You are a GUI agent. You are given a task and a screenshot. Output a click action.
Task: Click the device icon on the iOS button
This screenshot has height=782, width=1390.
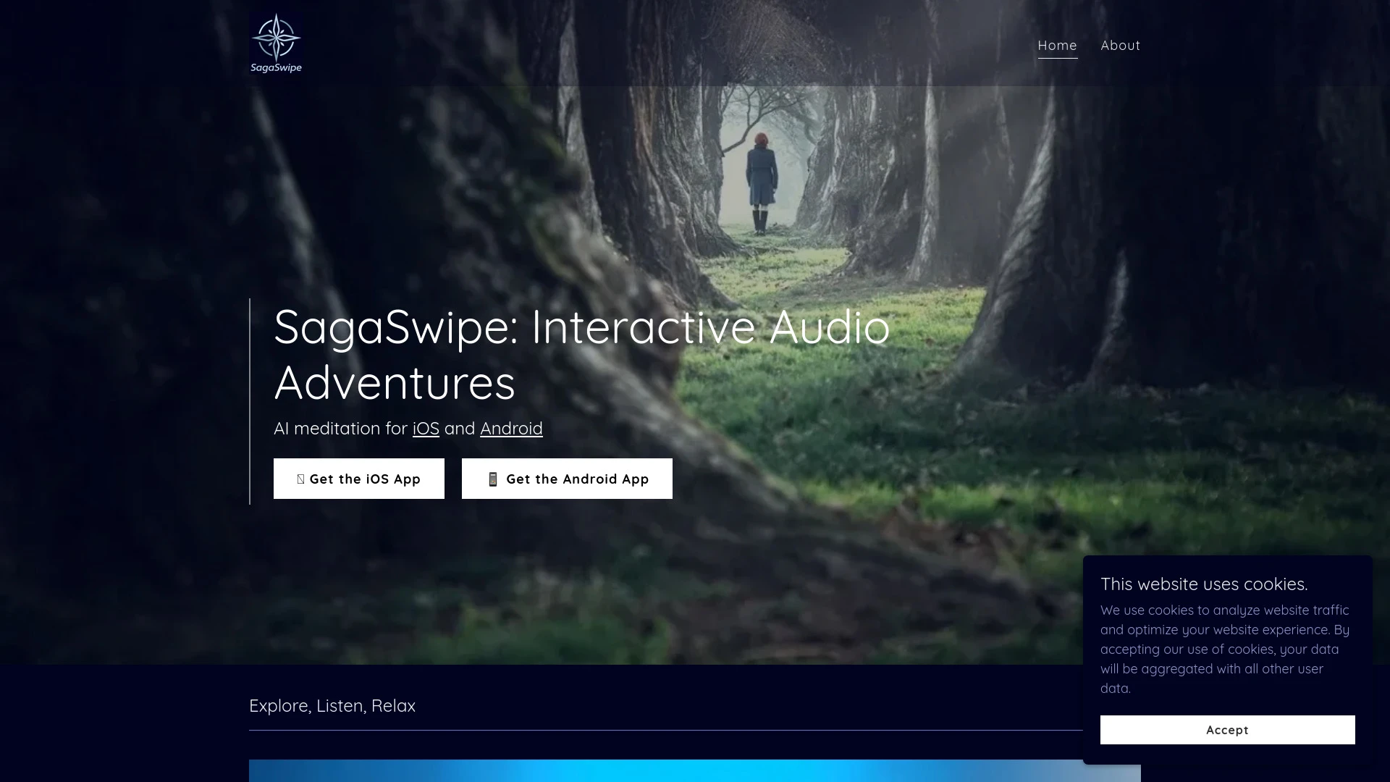tap(300, 479)
